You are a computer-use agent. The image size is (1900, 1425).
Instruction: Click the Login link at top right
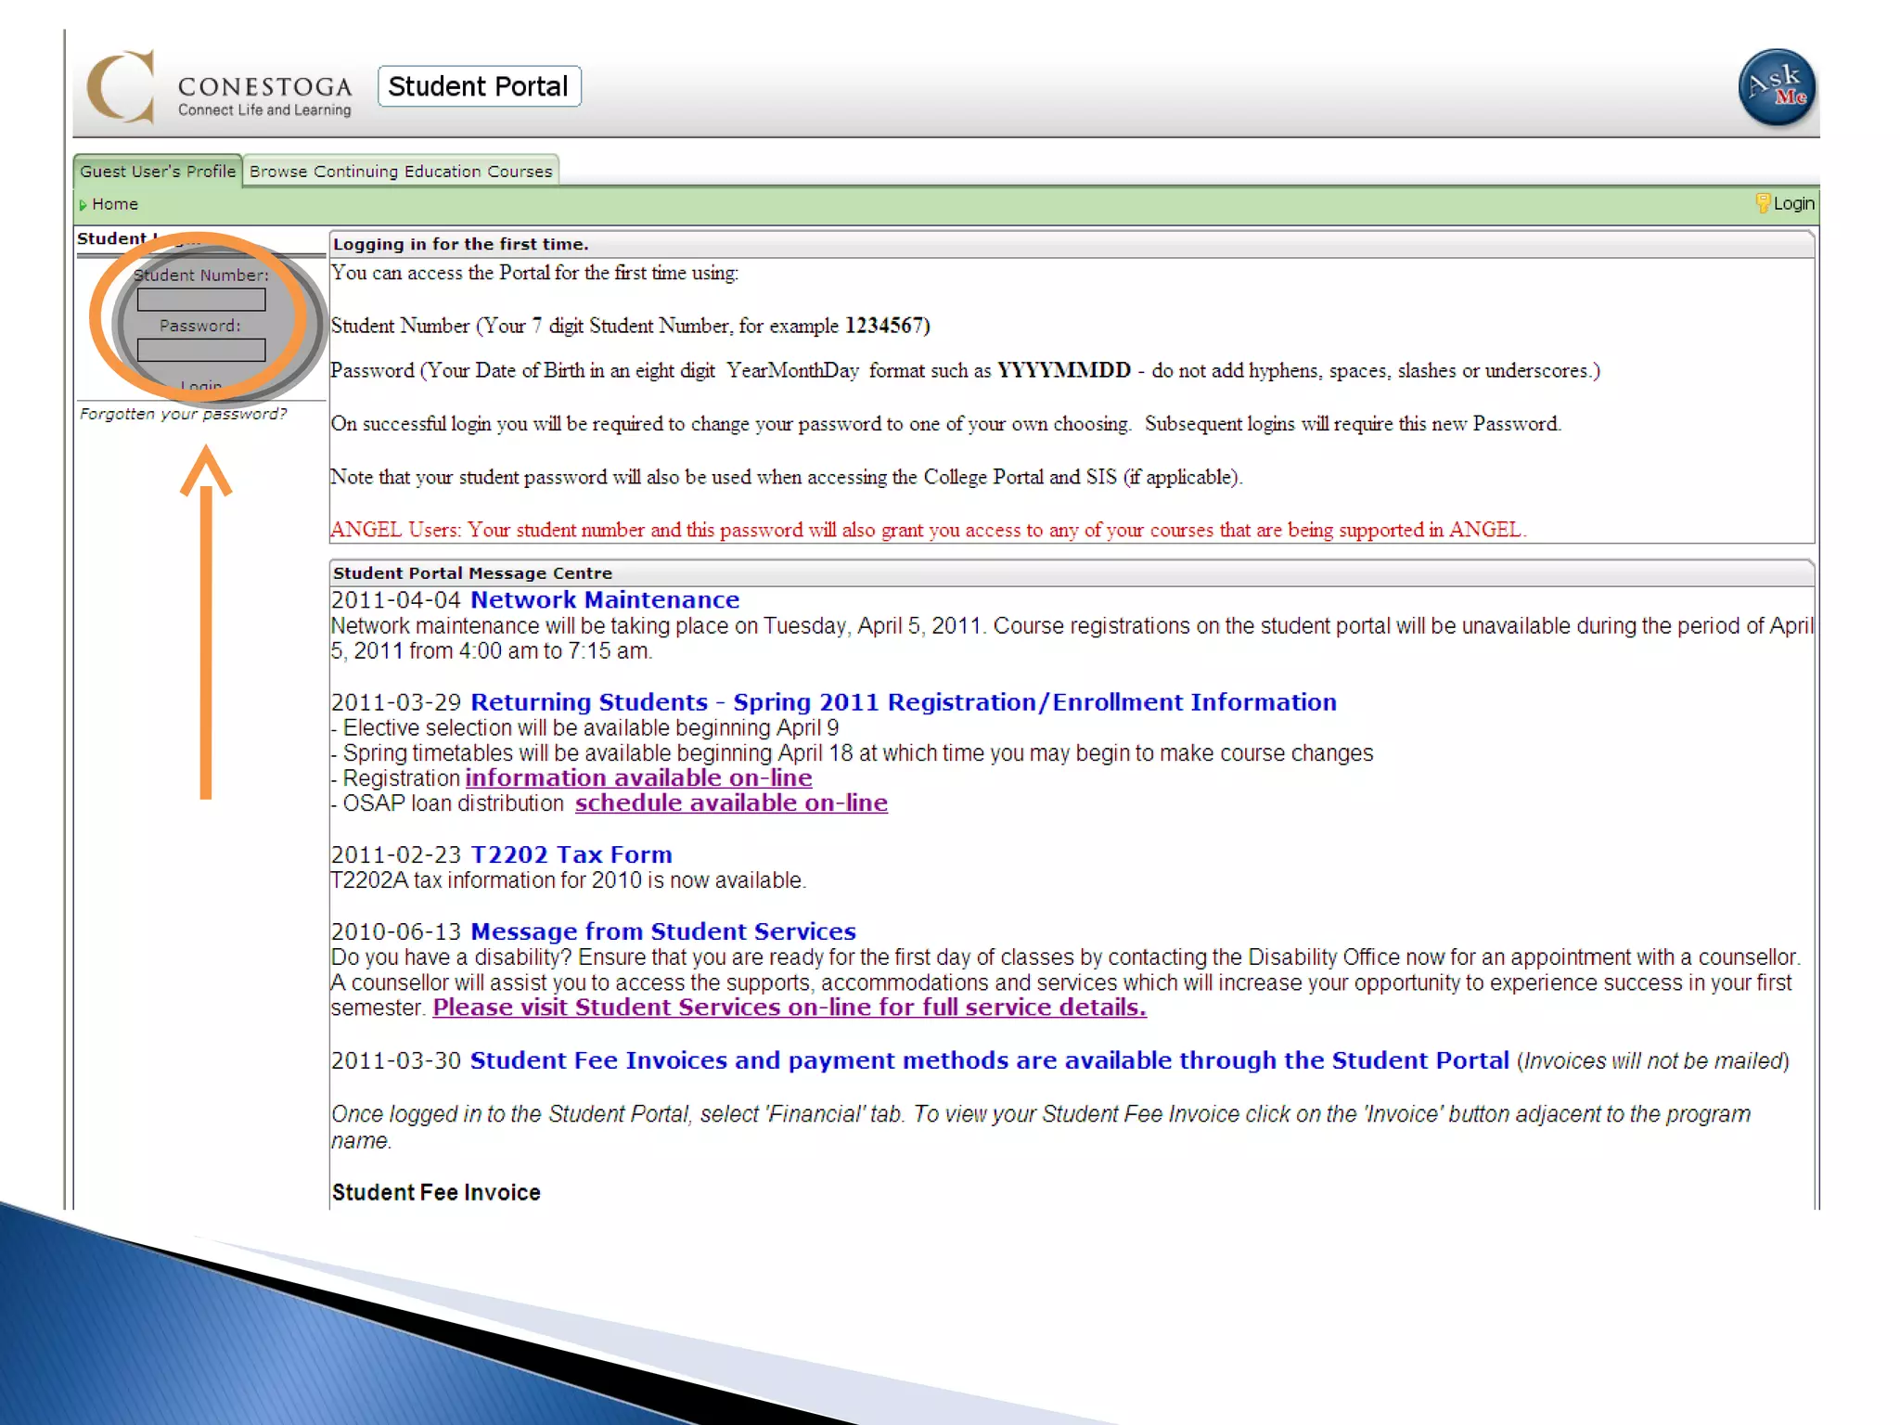pyautogui.click(x=1793, y=203)
